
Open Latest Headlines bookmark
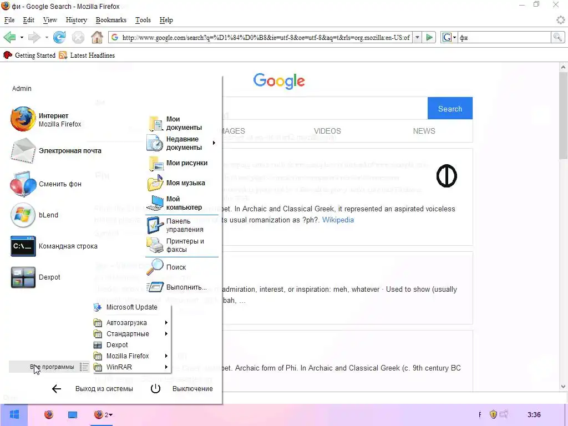pyautogui.click(x=87, y=55)
